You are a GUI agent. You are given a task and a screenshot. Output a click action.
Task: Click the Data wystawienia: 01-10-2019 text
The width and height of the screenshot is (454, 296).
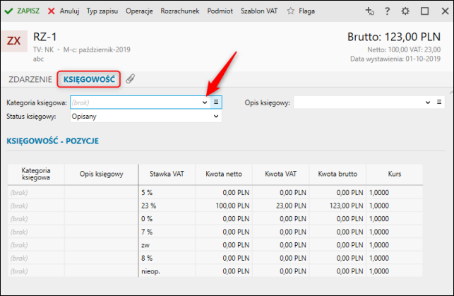point(395,59)
